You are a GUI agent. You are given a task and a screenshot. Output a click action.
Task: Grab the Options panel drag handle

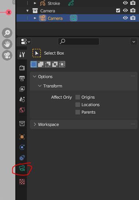coord(133,76)
